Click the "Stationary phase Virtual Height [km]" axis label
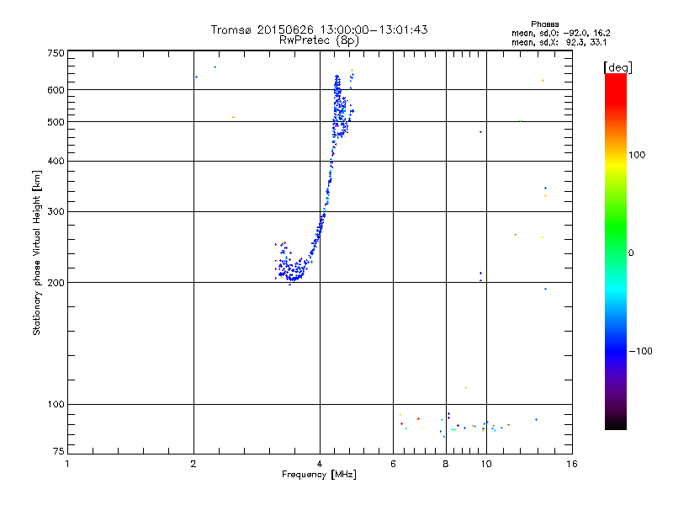The height and width of the screenshot is (505, 673). [36, 252]
